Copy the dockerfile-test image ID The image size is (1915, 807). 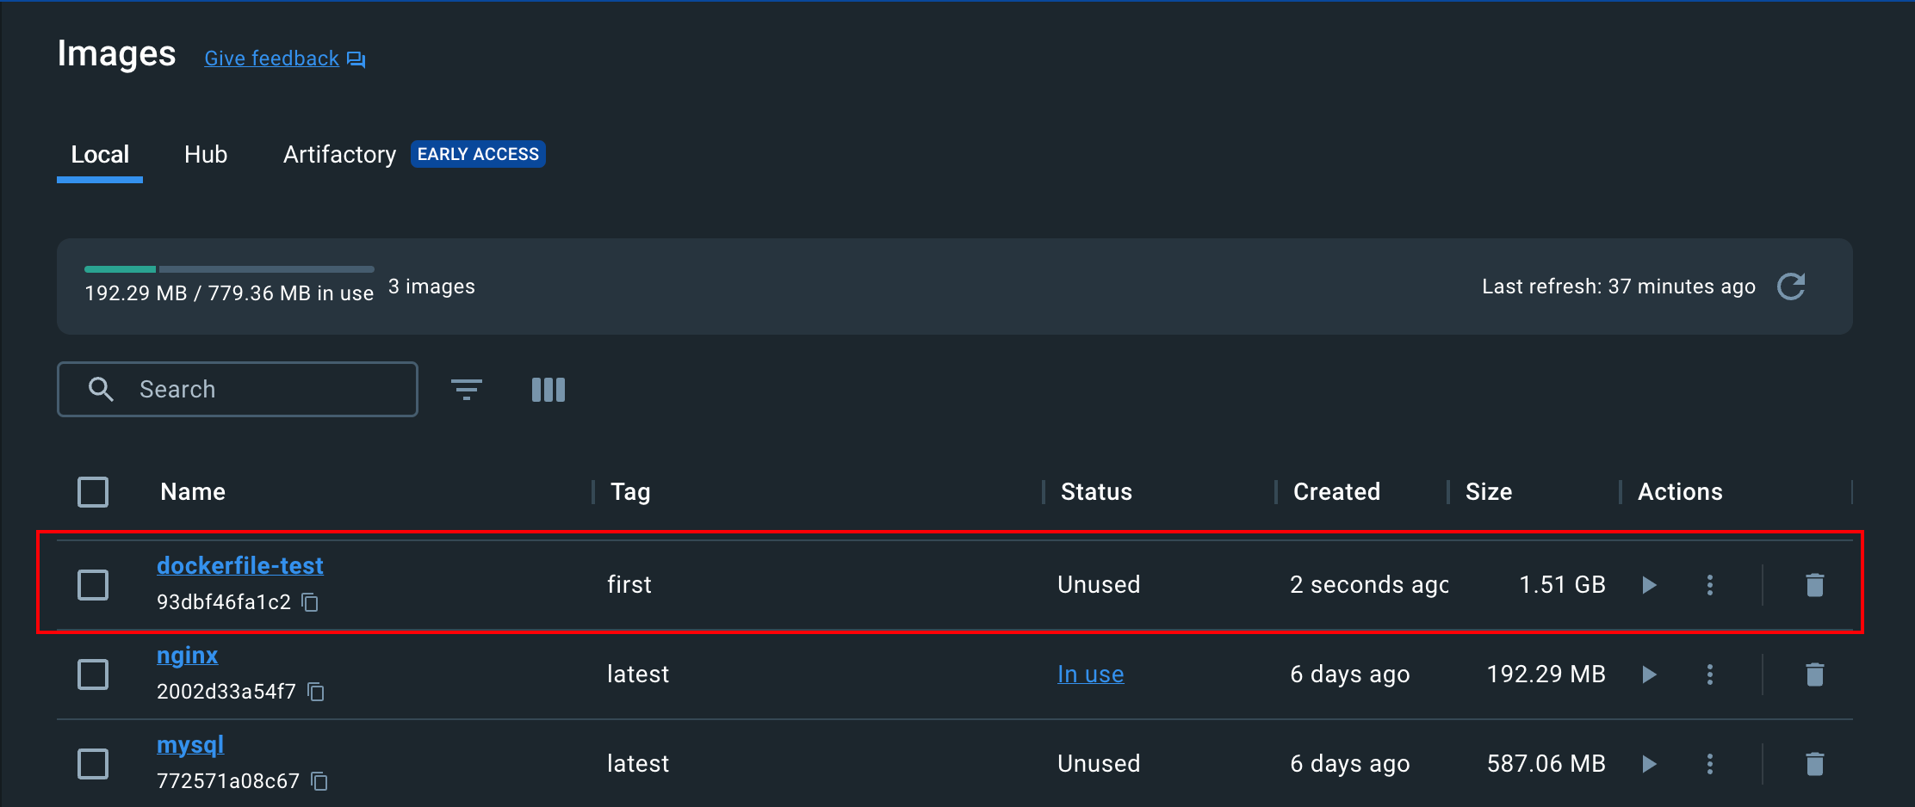311,602
